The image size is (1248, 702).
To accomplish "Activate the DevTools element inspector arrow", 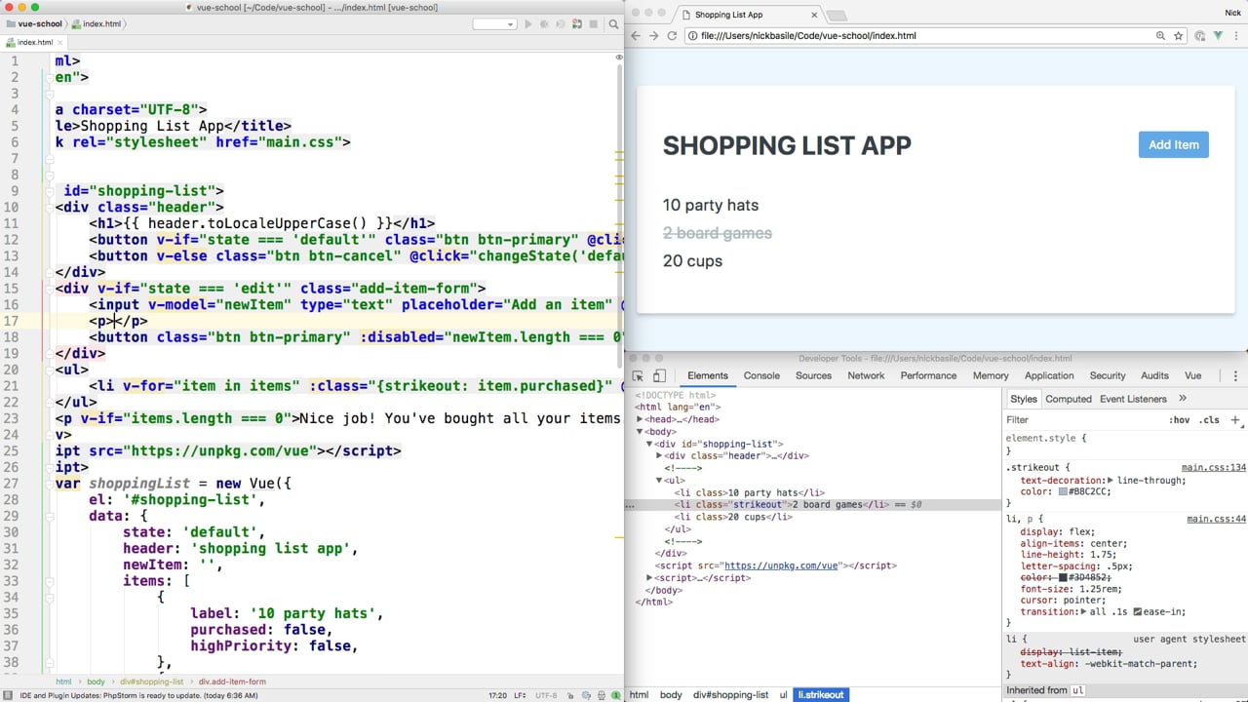I will click(x=638, y=375).
